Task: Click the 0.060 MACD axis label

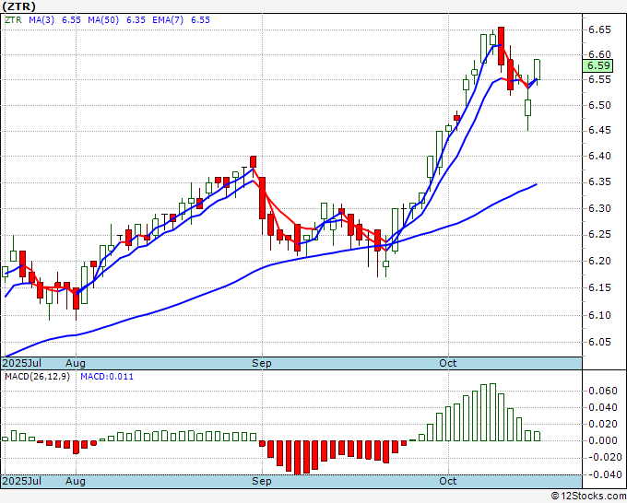Action: 603,391
